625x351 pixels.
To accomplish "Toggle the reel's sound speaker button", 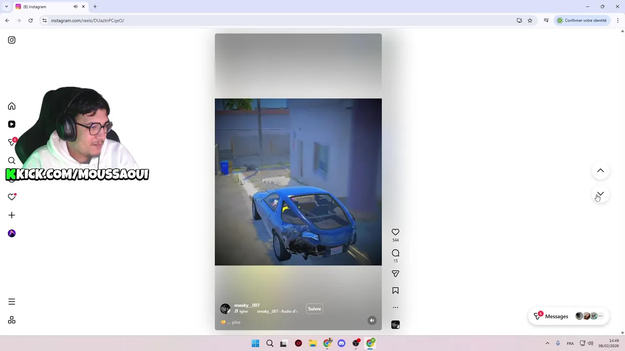I will pos(372,321).
